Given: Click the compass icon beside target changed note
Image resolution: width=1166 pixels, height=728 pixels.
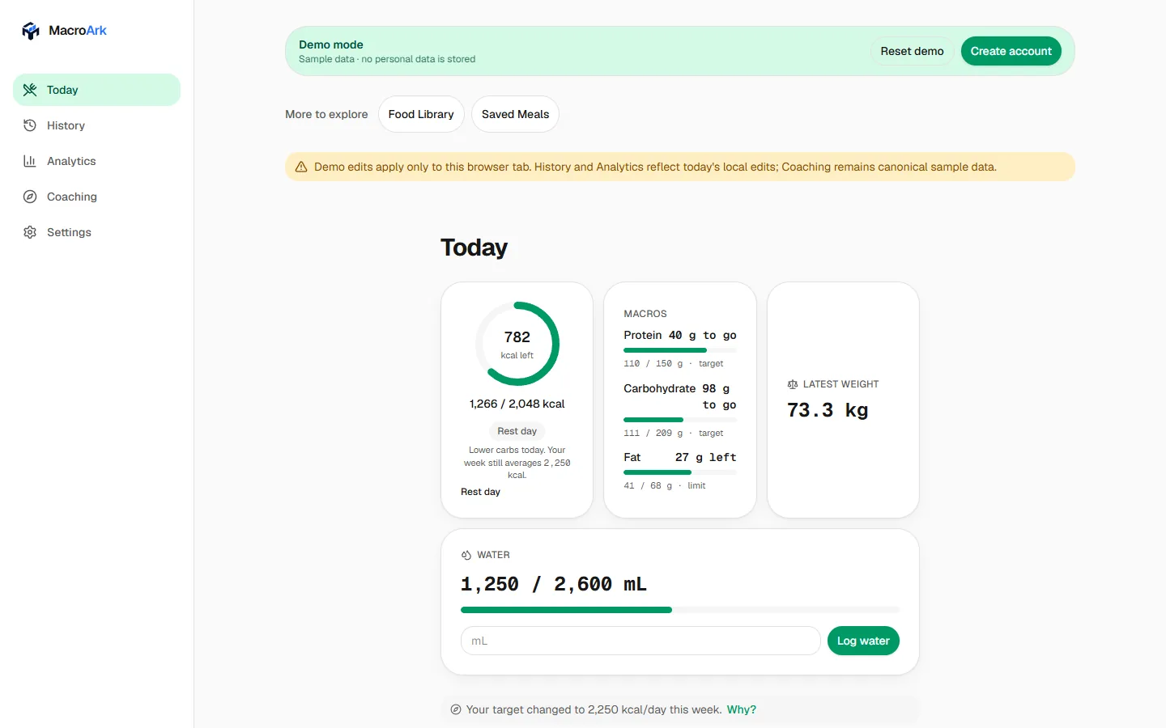Looking at the screenshot, I should click(456, 709).
